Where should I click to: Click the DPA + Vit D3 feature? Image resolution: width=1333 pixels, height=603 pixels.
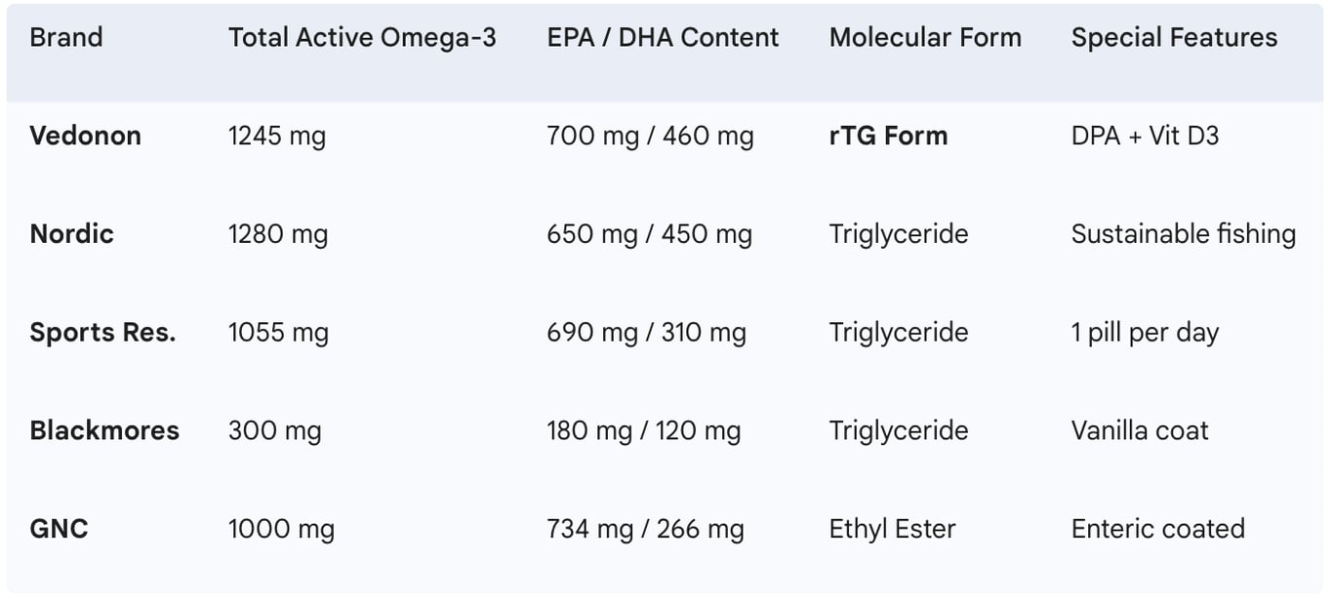[1146, 136]
